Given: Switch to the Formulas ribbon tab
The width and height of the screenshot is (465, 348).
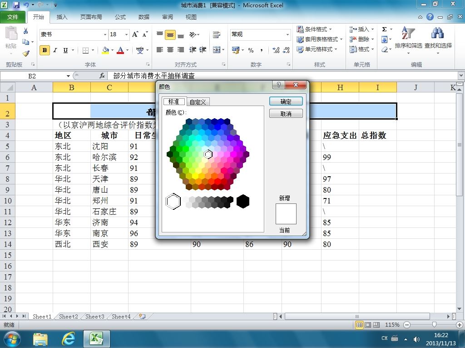Looking at the screenshot, I should pos(120,17).
